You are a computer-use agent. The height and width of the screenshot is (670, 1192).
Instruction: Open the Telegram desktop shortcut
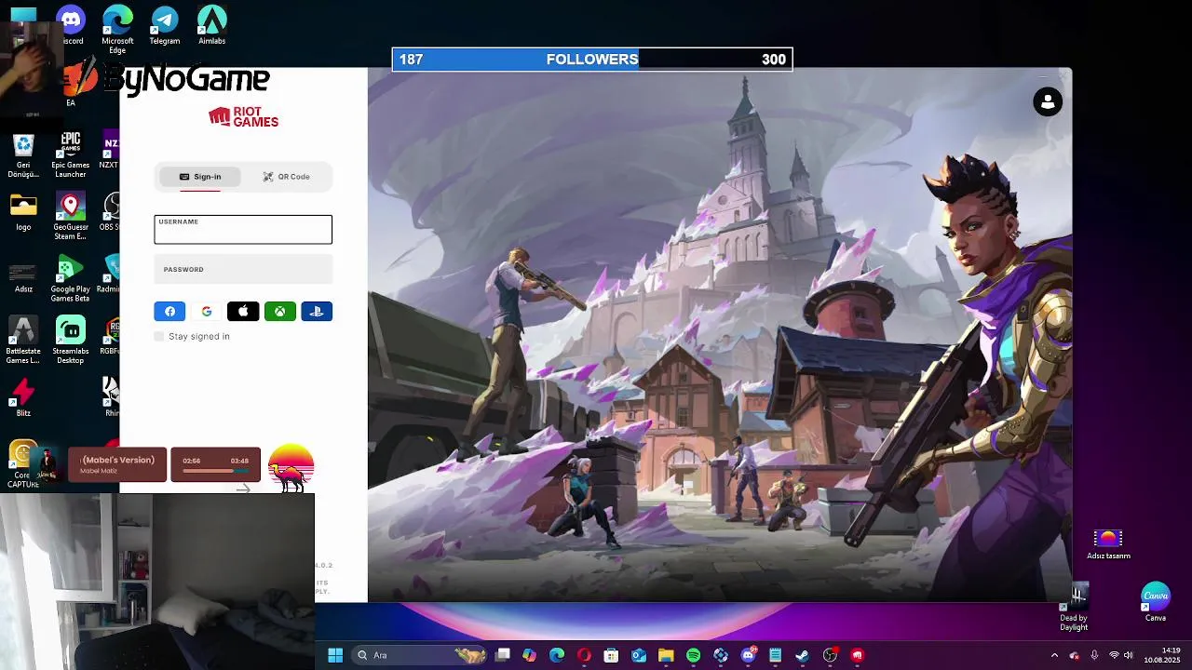pyautogui.click(x=165, y=25)
